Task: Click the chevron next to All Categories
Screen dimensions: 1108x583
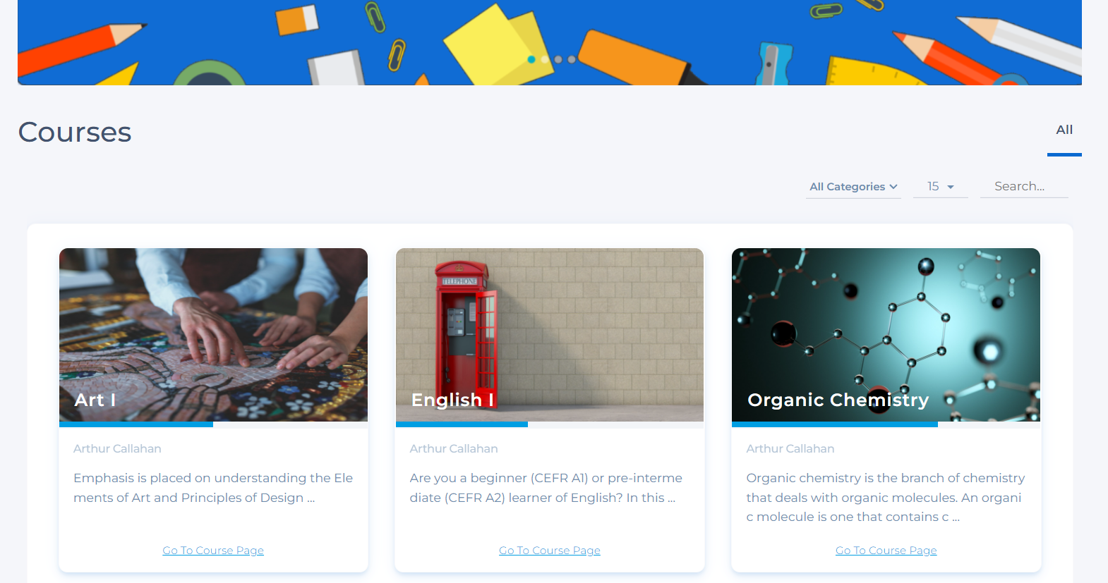Action: pyautogui.click(x=893, y=187)
